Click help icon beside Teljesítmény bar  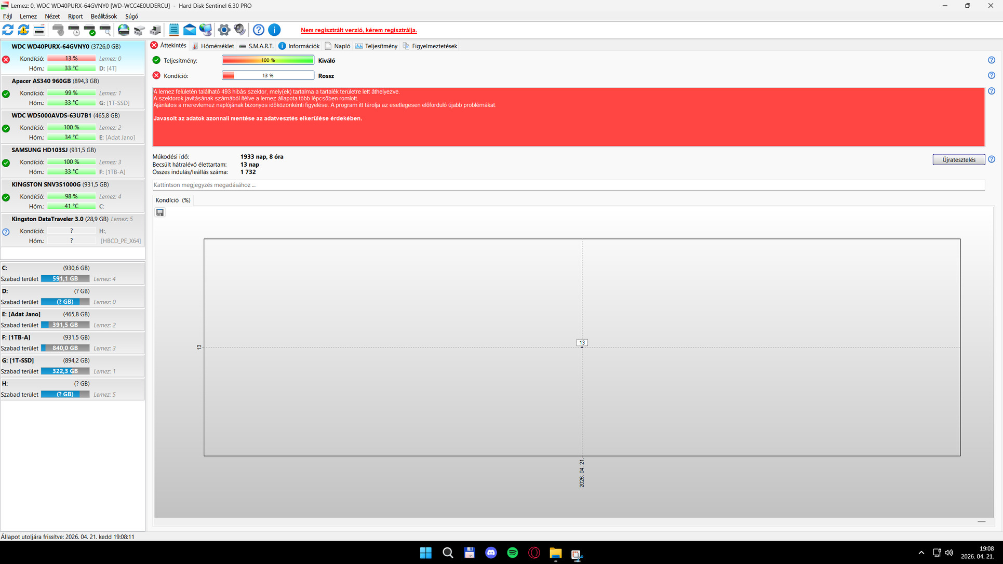pyautogui.click(x=991, y=60)
